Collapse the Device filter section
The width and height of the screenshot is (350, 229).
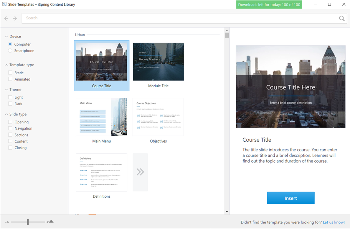click(6, 37)
